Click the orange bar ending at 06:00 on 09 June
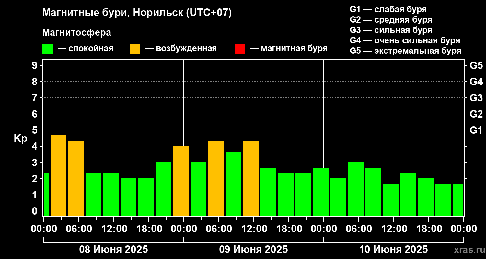 [x=216, y=178]
